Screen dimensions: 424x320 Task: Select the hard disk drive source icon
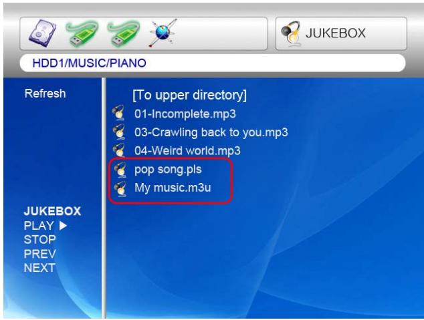click(42, 31)
